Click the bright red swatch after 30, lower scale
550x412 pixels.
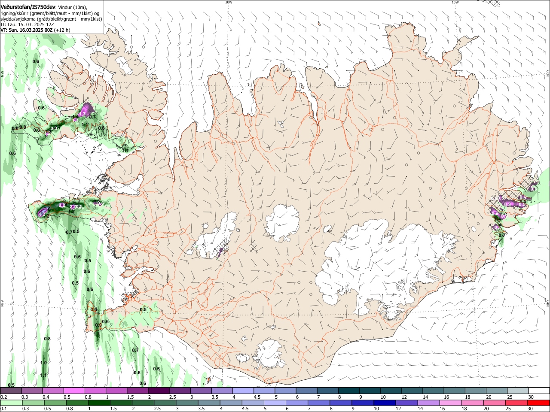coord(538,403)
